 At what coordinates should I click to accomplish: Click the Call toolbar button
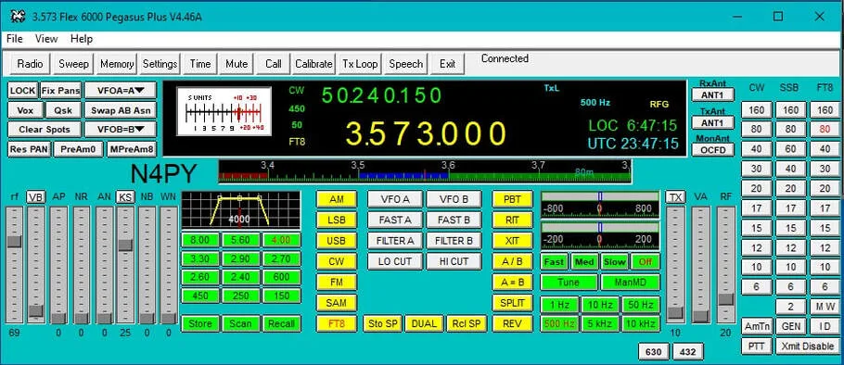(274, 64)
